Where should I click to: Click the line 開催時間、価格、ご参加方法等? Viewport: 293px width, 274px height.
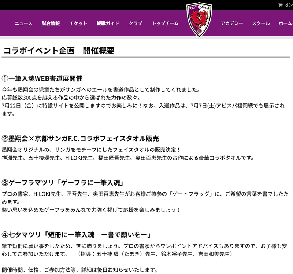click(x=80, y=270)
